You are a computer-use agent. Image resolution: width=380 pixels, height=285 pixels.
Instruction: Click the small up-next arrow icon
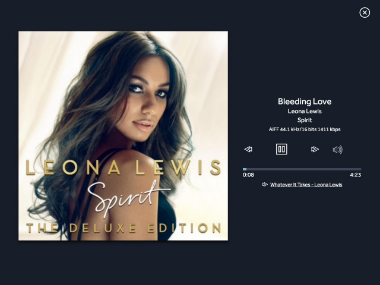tap(265, 185)
